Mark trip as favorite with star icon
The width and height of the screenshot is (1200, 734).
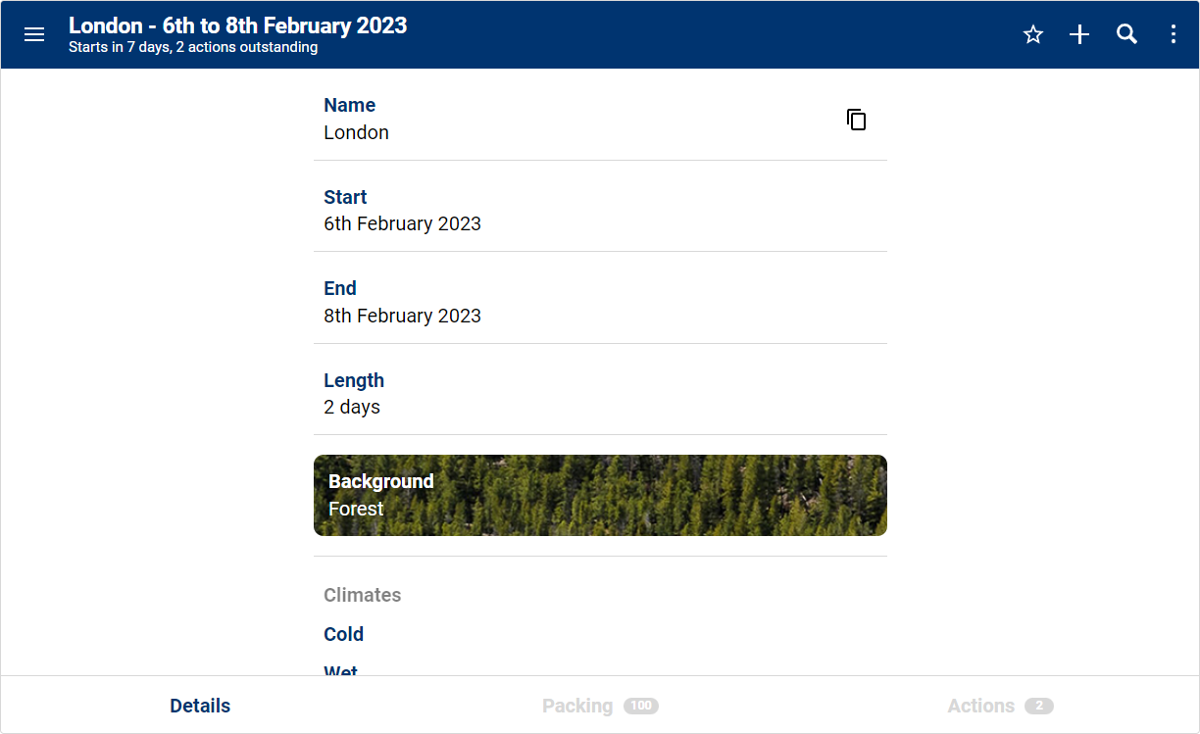point(1032,35)
